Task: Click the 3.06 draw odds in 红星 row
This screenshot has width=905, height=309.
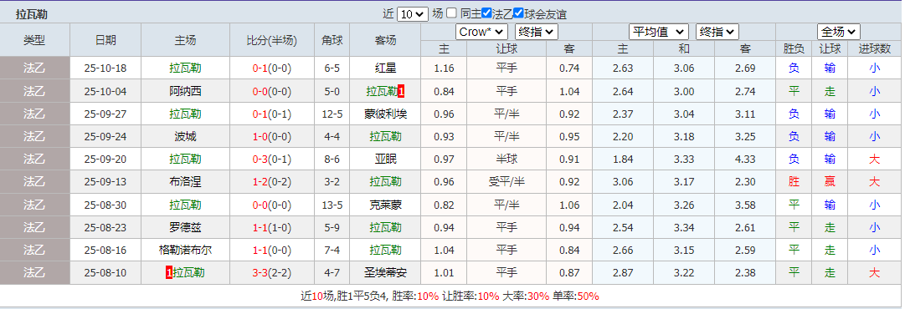Action: point(684,68)
